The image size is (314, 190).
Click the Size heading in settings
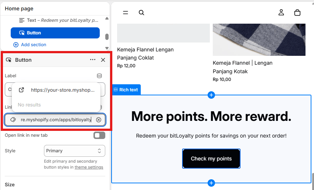pyautogui.click(x=10, y=184)
